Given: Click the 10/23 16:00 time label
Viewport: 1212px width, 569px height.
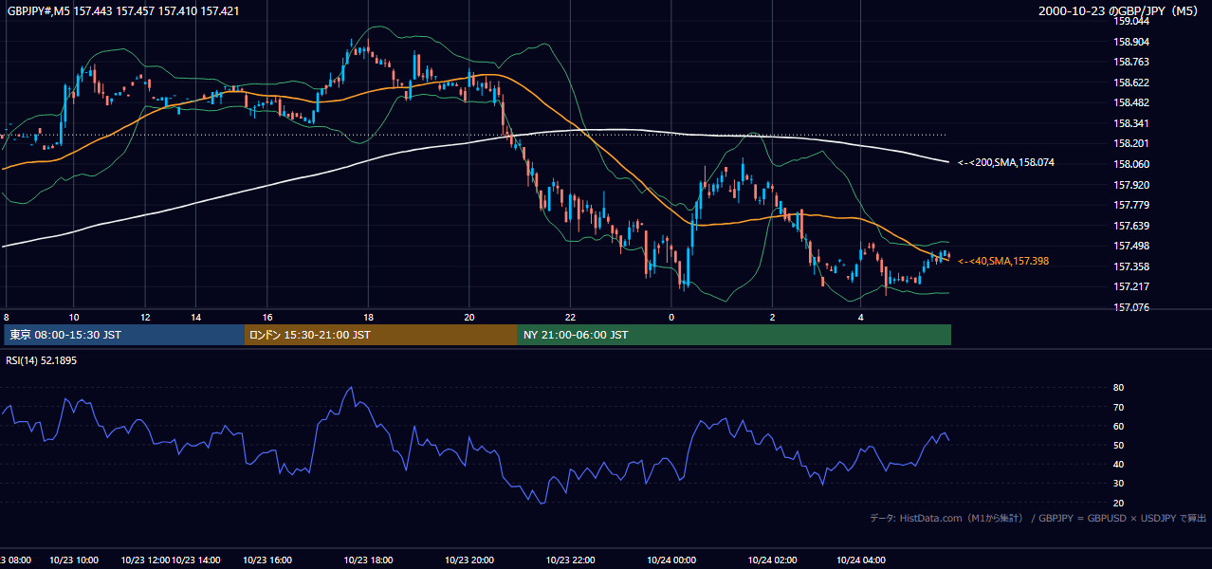Looking at the screenshot, I should coord(267,560).
